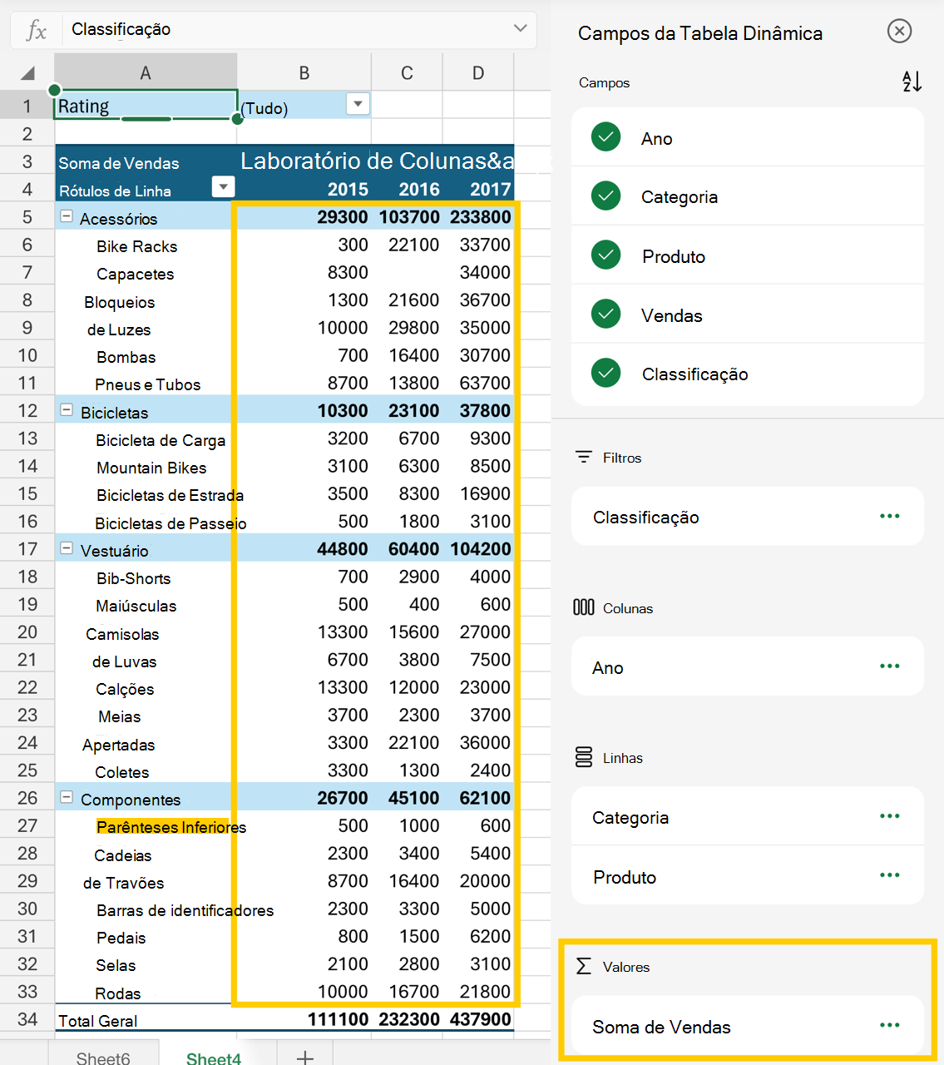Select column D header

478,73
